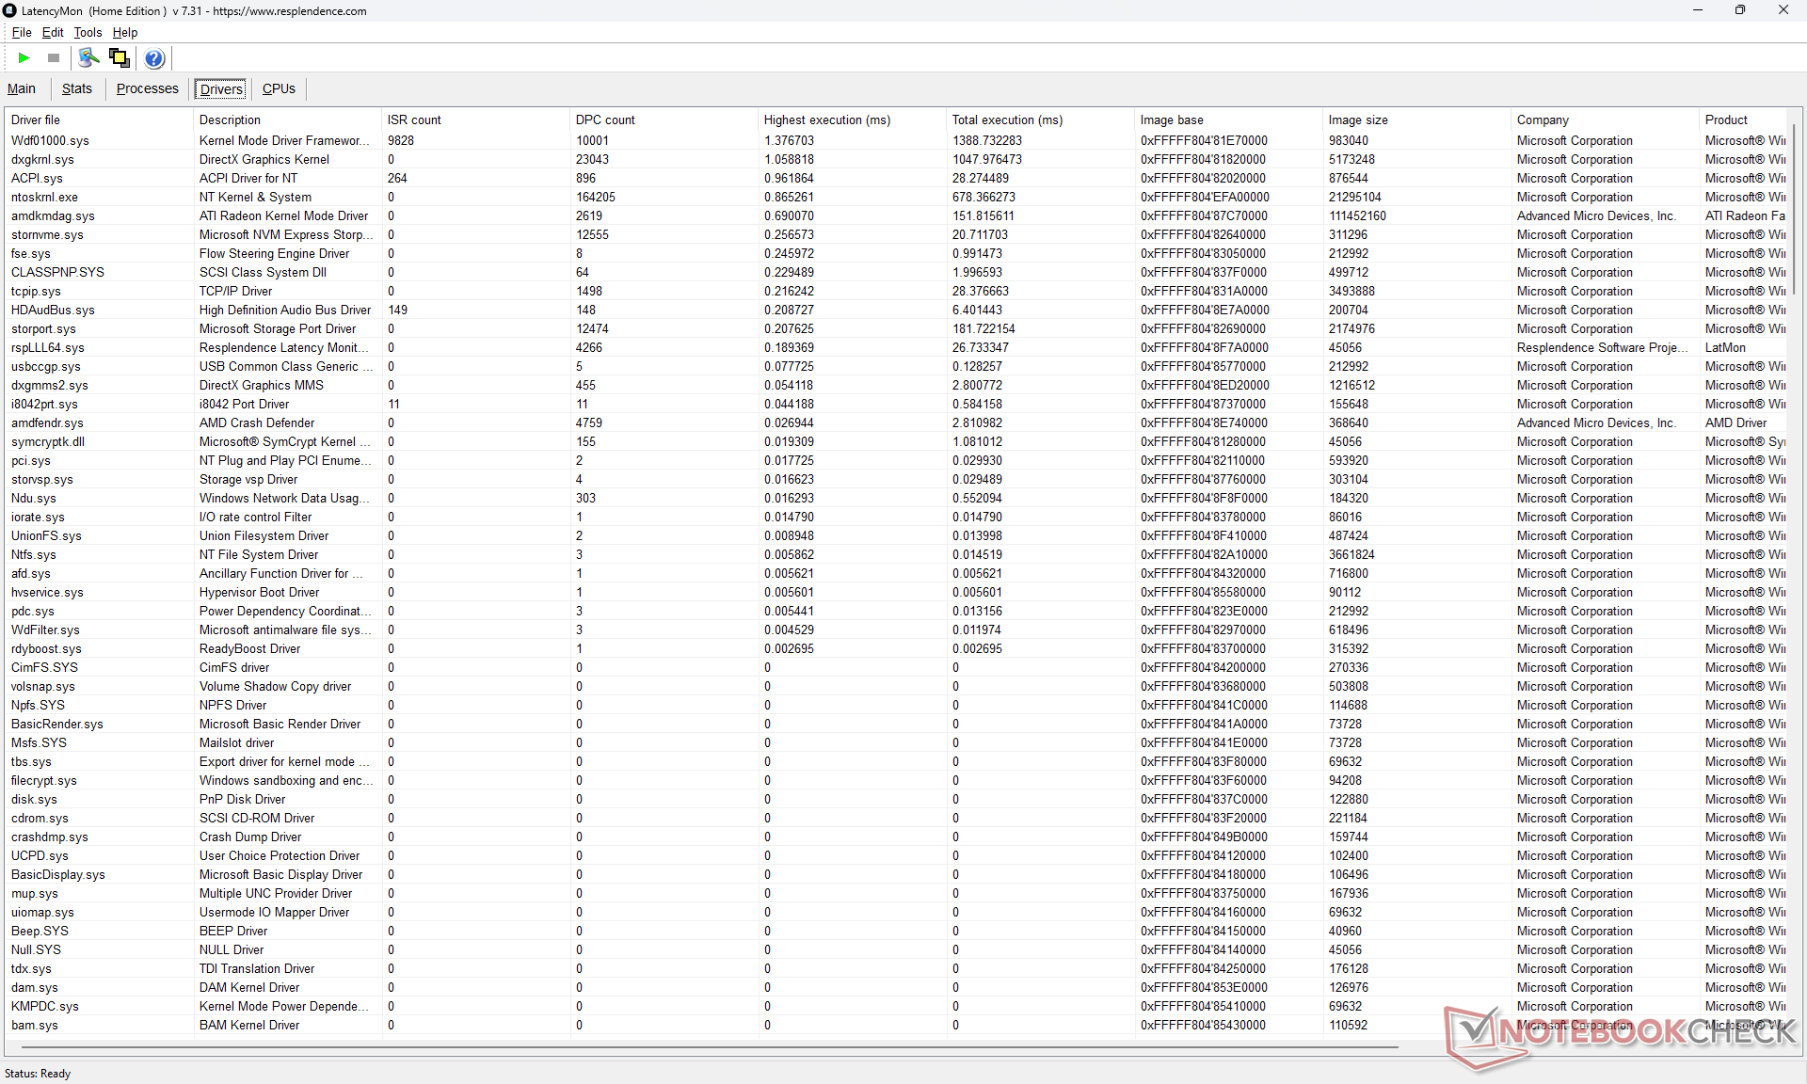Switch to the Processes tab
Viewport: 1807px width, 1084px height.
pos(147,88)
